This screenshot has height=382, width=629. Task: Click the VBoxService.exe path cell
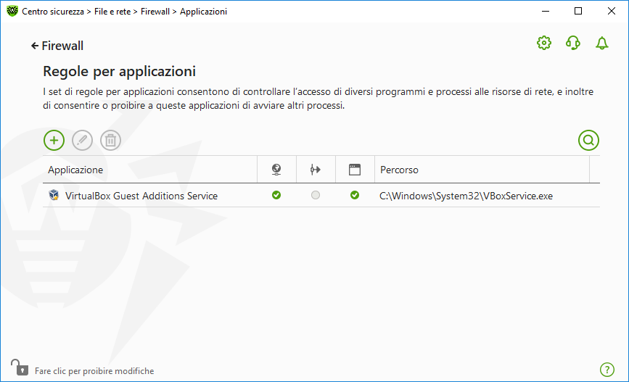pyautogui.click(x=466, y=196)
